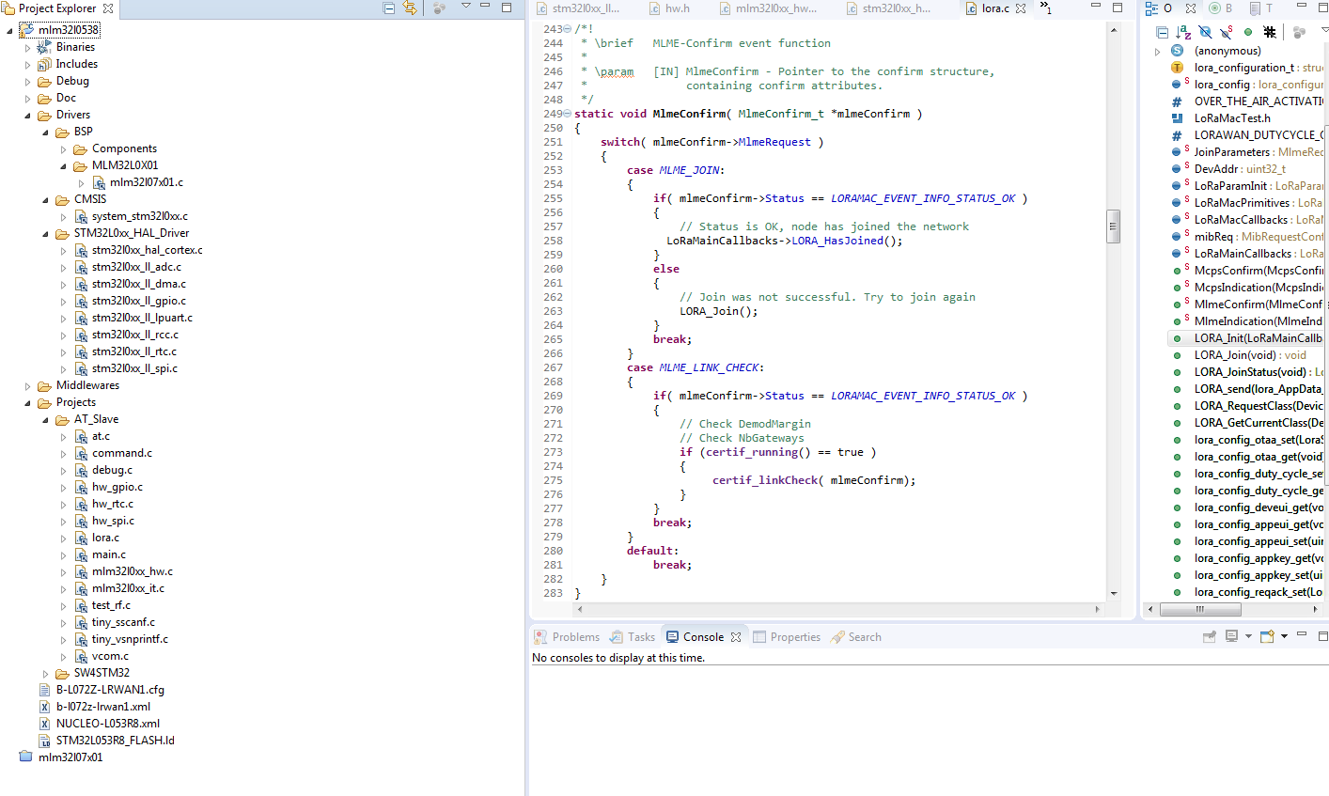The image size is (1329, 796).
Task: Click editor vertical scrollbar thumb
Action: coord(1114,226)
